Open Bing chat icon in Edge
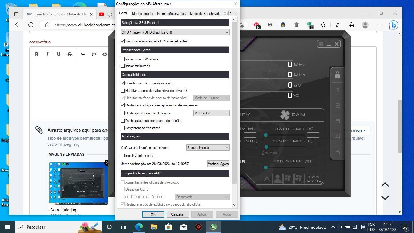The image size is (414, 233). (393, 25)
